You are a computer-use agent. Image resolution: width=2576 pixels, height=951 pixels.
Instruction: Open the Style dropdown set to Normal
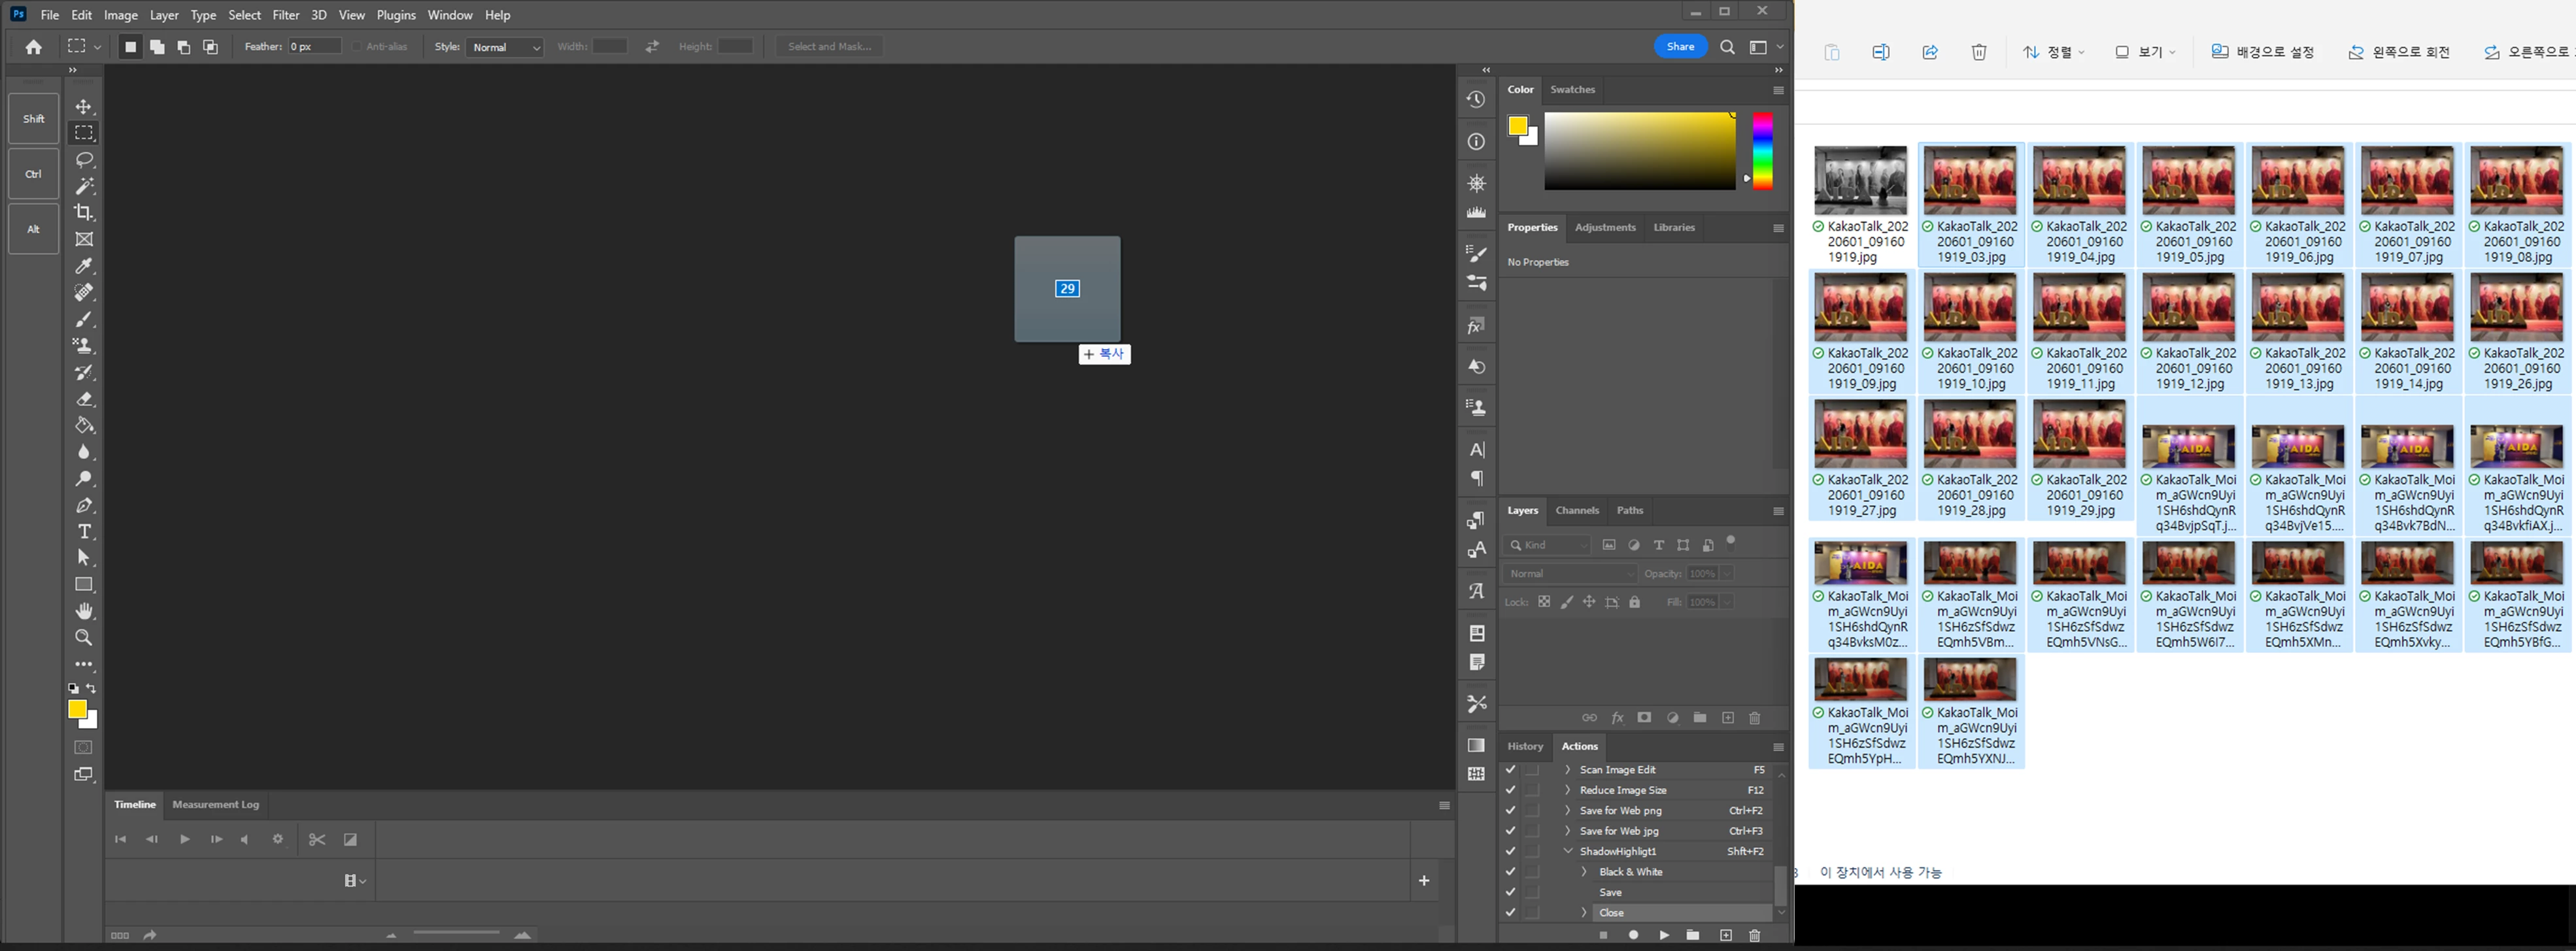(505, 47)
